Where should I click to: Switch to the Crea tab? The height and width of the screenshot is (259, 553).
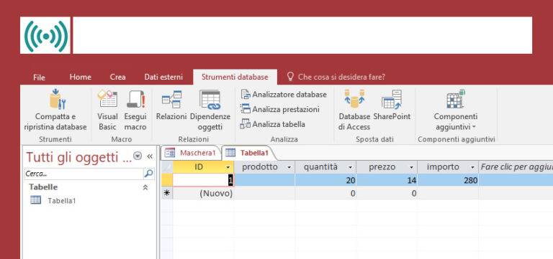[x=118, y=77]
